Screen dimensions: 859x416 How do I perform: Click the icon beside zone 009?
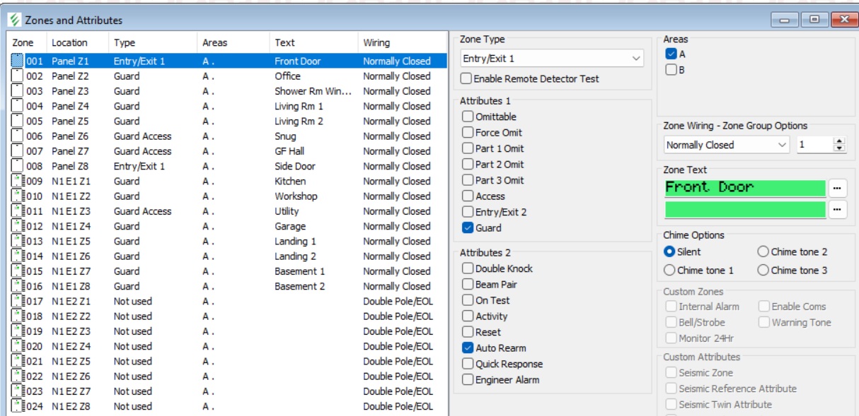click(18, 182)
